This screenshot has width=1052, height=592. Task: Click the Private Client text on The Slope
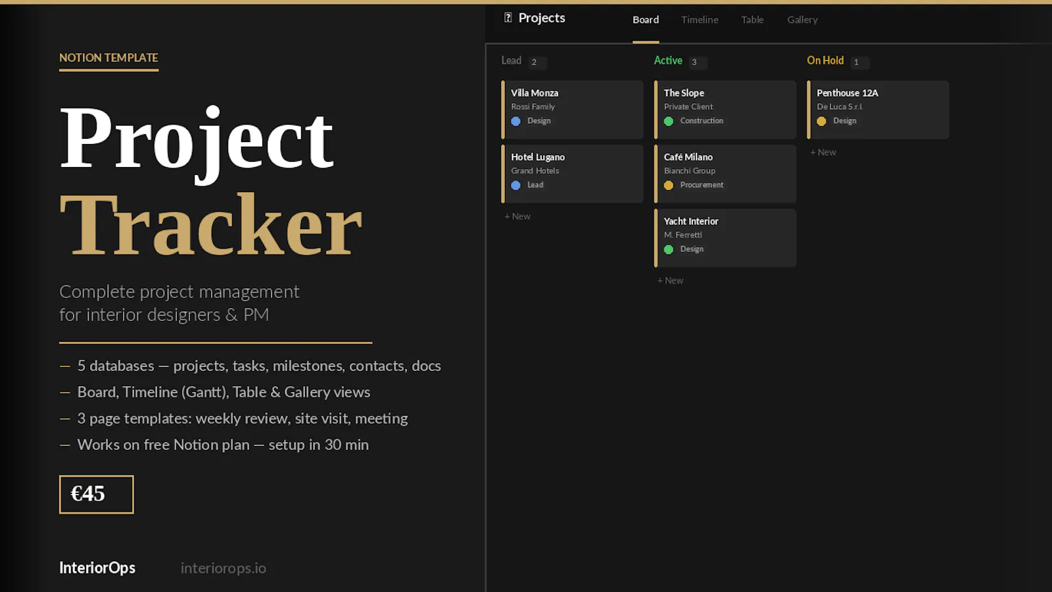688,107
